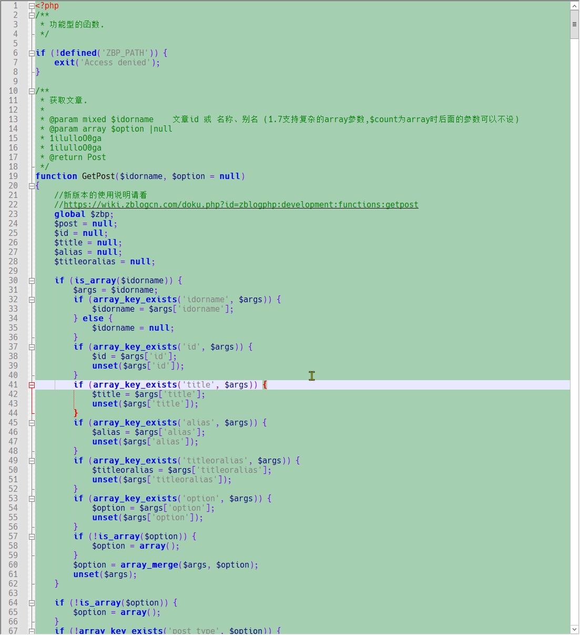Screen dimensions: 580x635
Task: Click line number 19 in the margin
Action: (x=13, y=176)
